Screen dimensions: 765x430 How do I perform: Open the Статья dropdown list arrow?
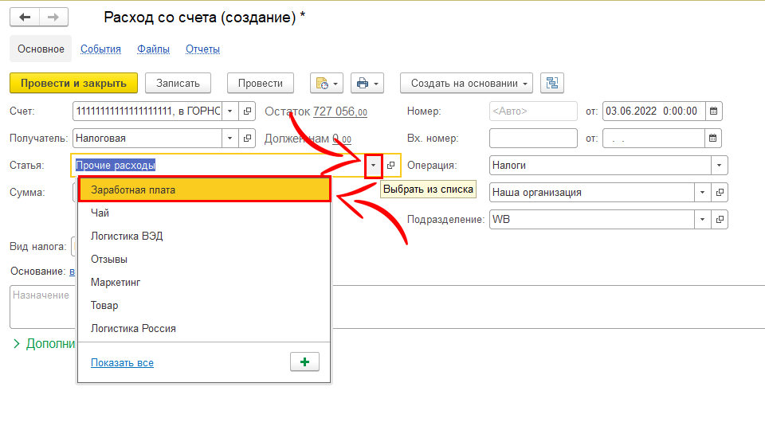point(373,166)
